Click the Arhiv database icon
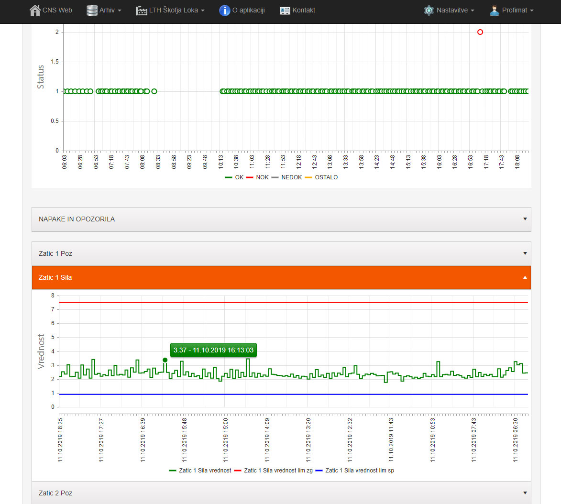The image size is (561, 504). 92,10
